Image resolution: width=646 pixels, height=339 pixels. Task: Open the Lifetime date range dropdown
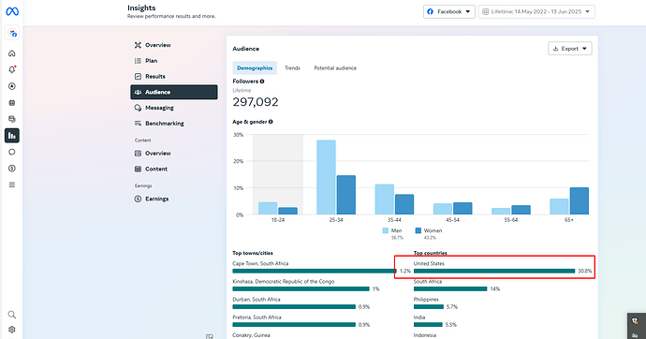[x=536, y=11]
